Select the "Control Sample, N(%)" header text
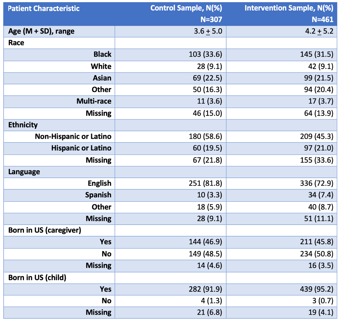The height and width of the screenshot is (322, 340). tap(186, 8)
